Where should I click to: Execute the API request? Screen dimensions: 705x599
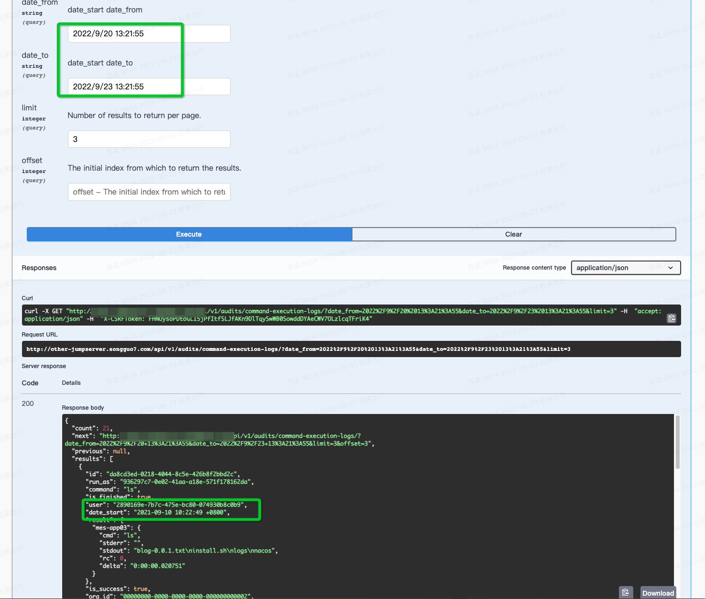pos(188,234)
